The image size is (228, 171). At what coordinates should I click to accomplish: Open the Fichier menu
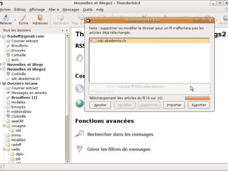[5, 10]
